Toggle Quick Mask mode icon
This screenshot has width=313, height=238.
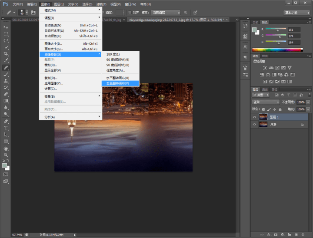(x=6, y=174)
